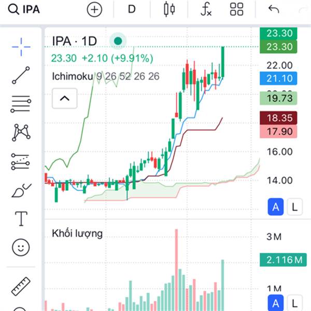Open the layout grid templates icon

tap(236, 9)
